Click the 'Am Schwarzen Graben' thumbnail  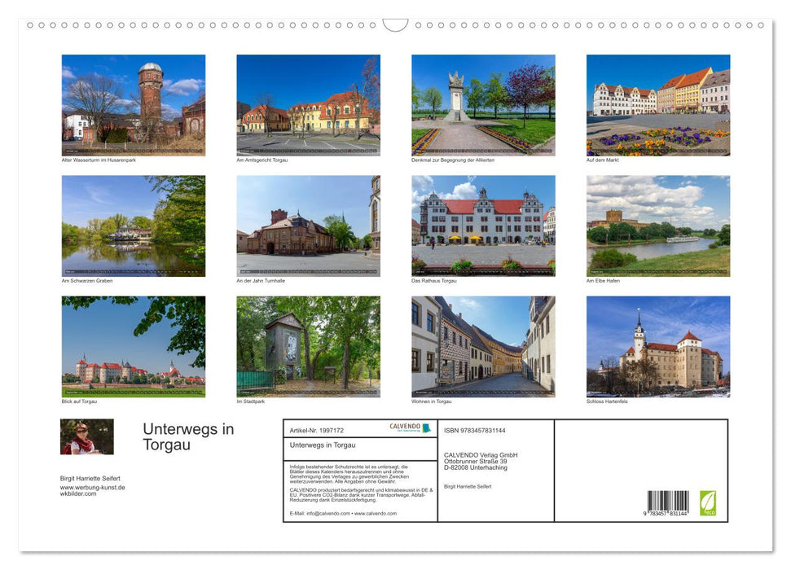click(x=133, y=226)
